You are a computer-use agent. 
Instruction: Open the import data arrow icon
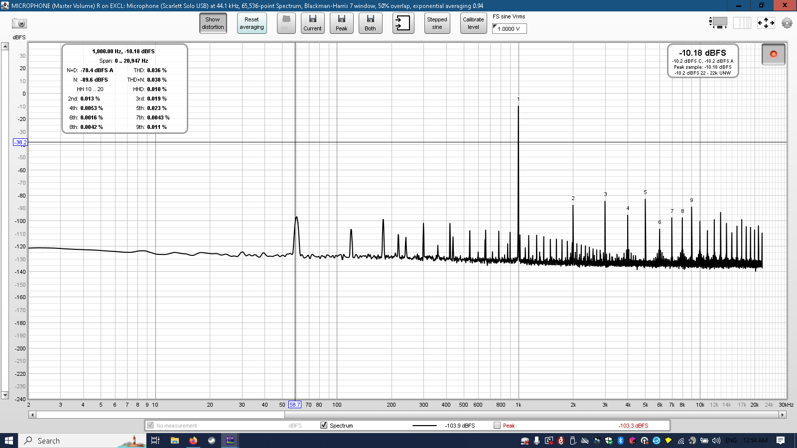point(403,23)
